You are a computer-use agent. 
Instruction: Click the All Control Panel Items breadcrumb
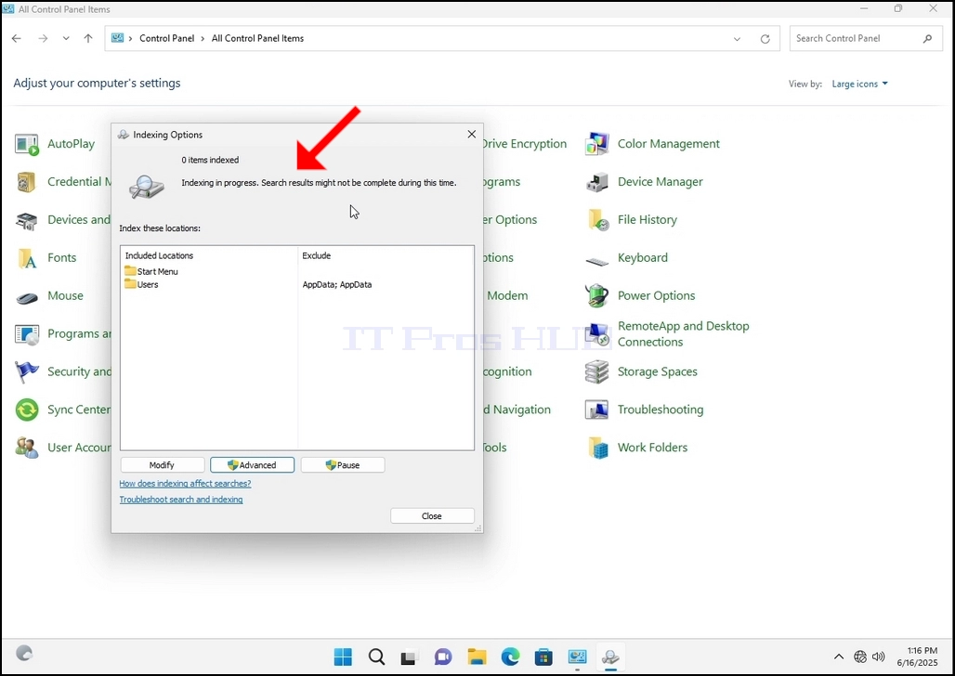(x=257, y=38)
